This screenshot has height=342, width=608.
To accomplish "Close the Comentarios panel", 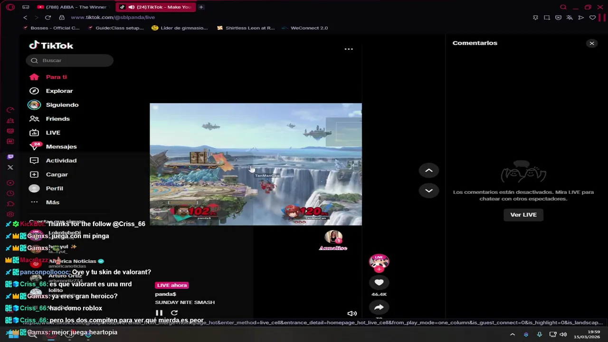I will coord(592,43).
